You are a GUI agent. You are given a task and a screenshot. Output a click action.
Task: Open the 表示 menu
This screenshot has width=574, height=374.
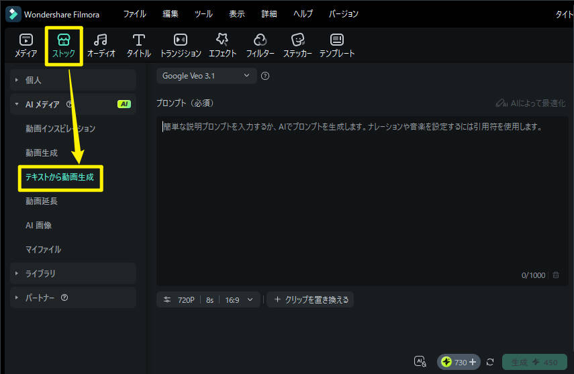click(237, 14)
